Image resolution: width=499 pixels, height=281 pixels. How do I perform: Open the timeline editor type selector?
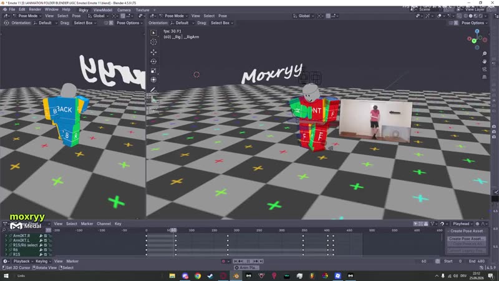click(6, 261)
